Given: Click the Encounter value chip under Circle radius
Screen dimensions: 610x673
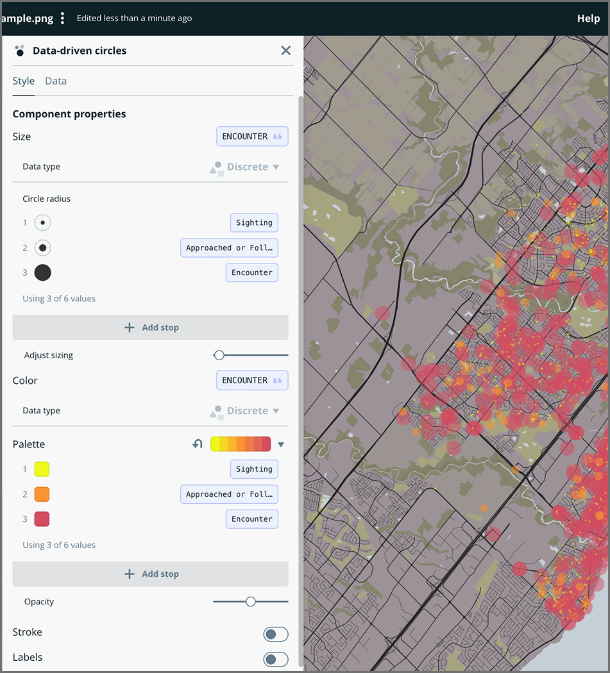Looking at the screenshot, I should [251, 272].
